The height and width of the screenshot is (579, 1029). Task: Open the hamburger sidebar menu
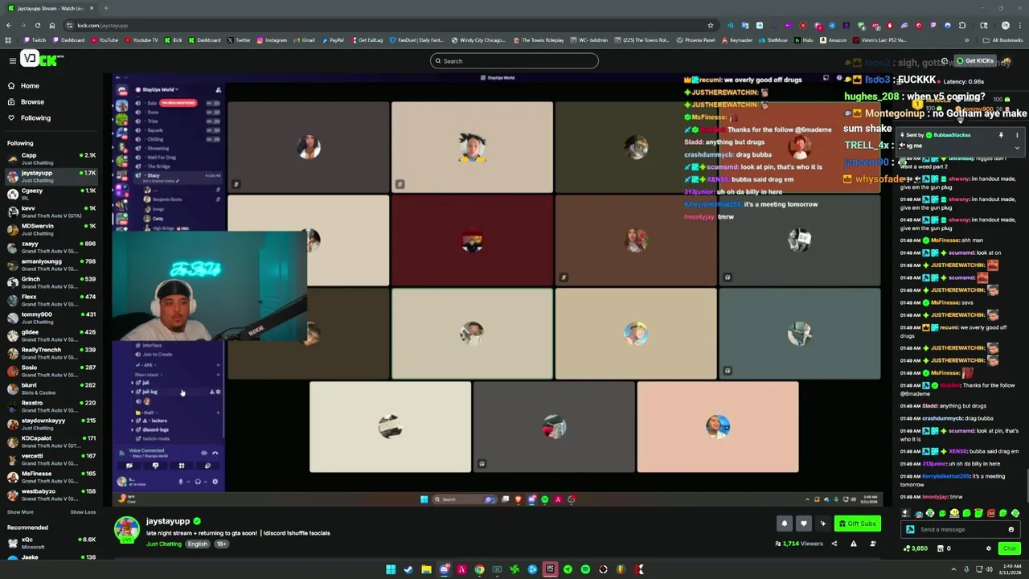pyautogui.click(x=12, y=60)
